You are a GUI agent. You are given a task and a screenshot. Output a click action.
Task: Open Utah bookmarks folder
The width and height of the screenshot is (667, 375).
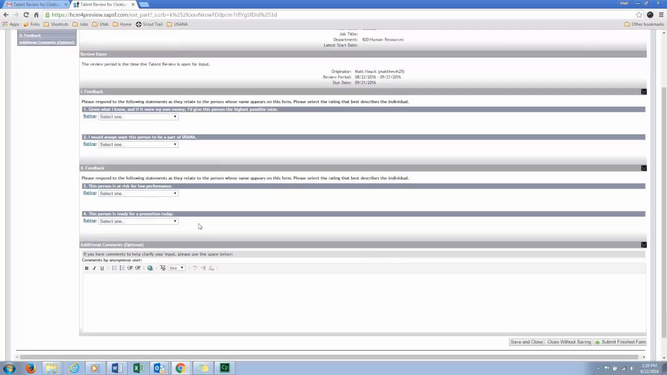pyautogui.click(x=101, y=24)
